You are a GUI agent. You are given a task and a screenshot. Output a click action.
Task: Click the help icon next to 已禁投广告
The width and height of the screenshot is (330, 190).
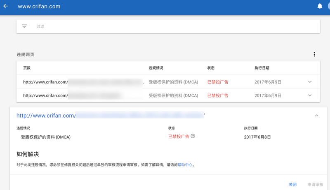pos(193,136)
